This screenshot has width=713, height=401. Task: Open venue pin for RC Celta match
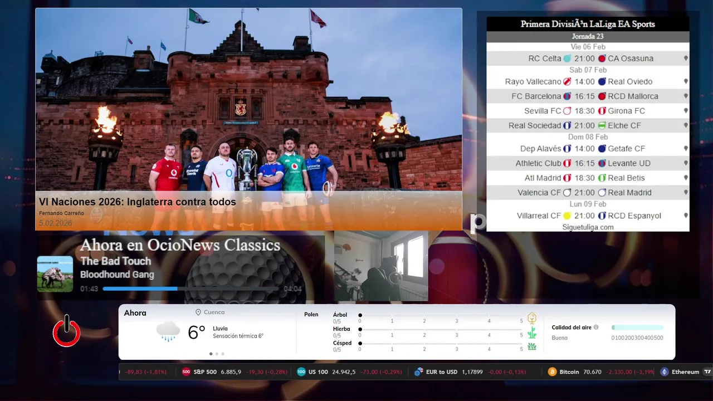tap(686, 58)
